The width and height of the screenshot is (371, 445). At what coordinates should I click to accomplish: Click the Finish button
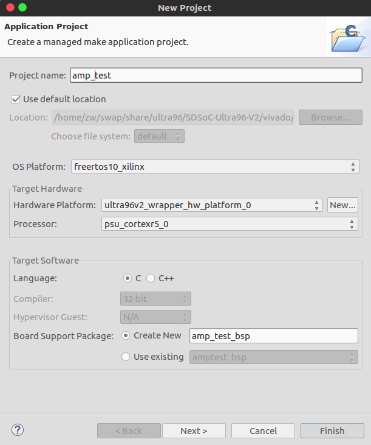332,431
